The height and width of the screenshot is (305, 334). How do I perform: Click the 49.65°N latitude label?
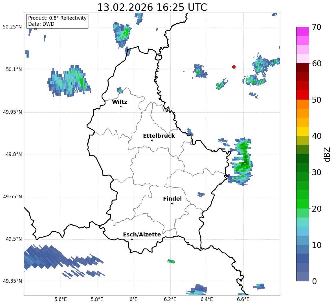[12, 197]
